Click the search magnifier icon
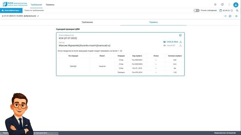The image size is (241, 135). [237, 10]
